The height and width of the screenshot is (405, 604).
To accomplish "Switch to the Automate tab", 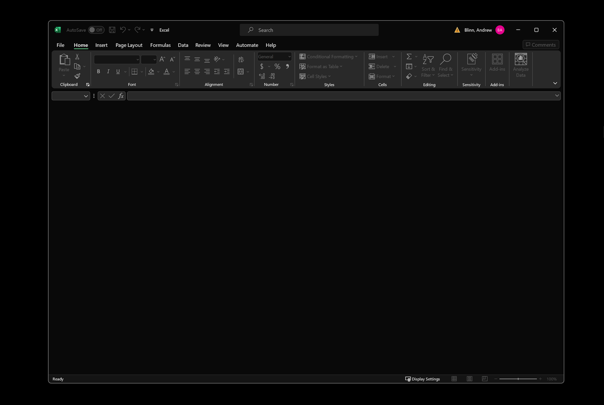I will pyautogui.click(x=247, y=45).
